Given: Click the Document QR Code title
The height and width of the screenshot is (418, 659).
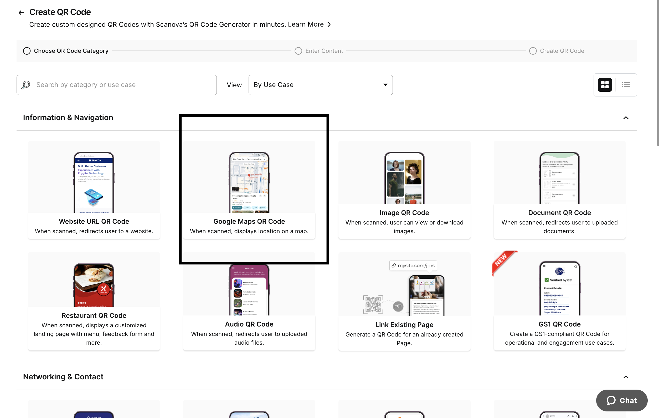Looking at the screenshot, I should [x=559, y=213].
